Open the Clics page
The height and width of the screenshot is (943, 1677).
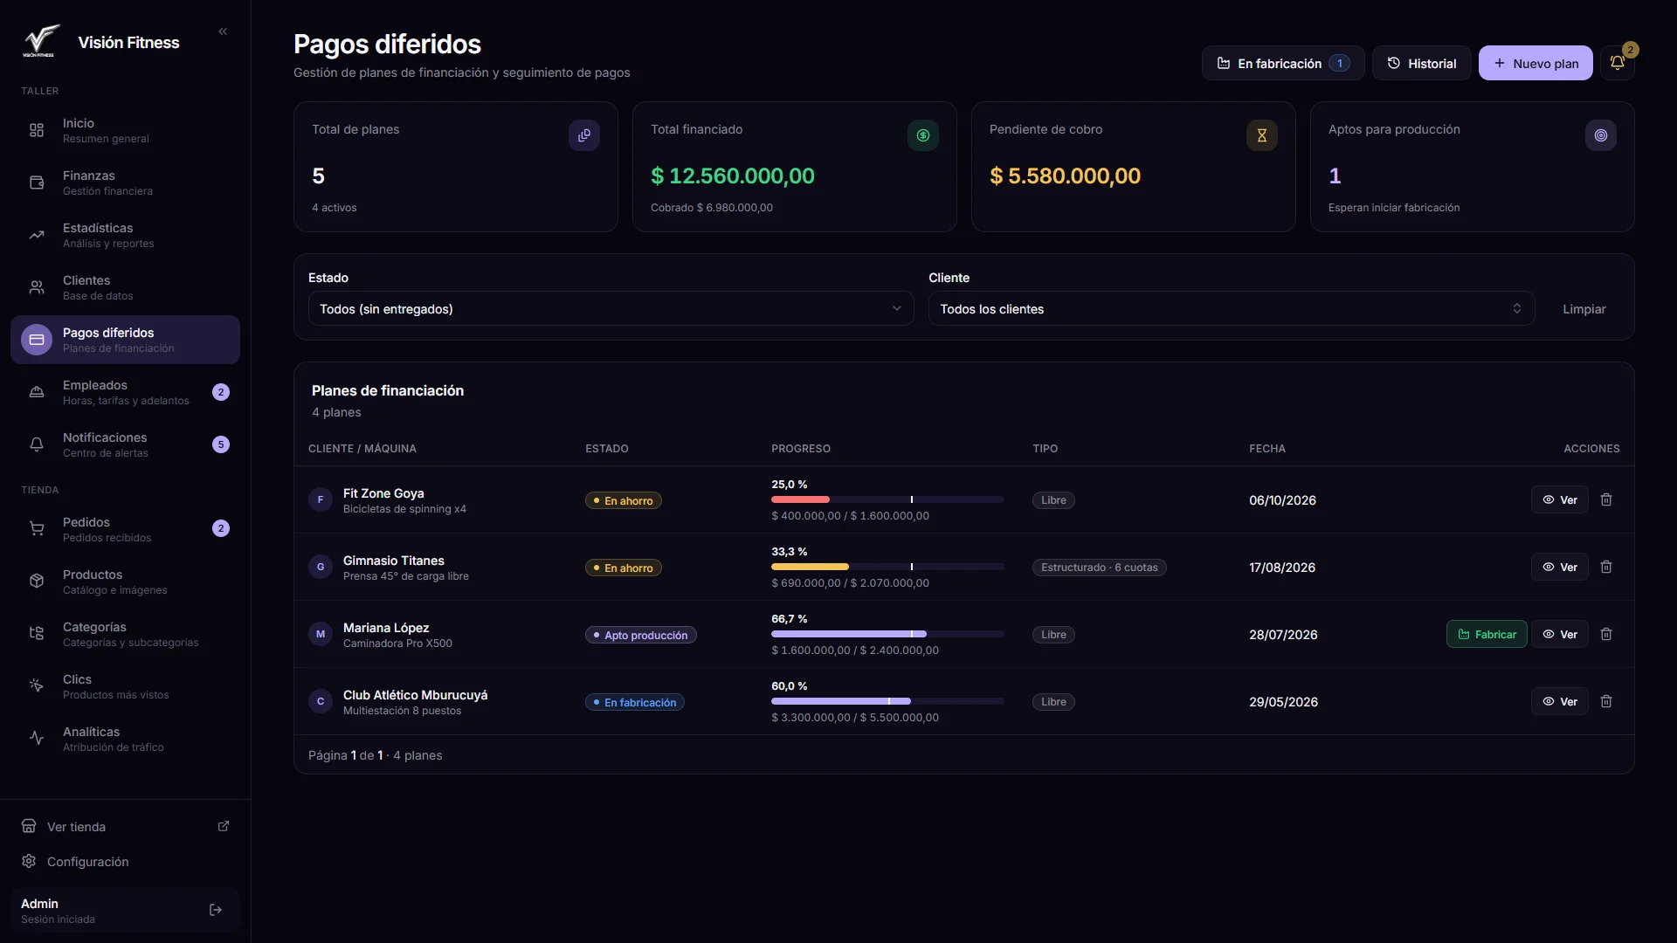tap(125, 686)
